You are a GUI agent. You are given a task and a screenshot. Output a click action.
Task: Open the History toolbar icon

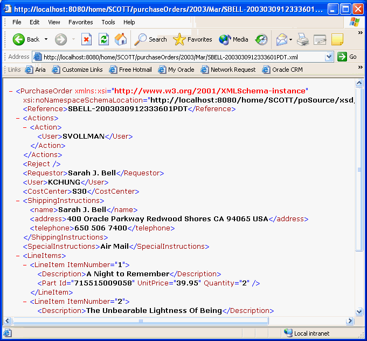(261, 39)
